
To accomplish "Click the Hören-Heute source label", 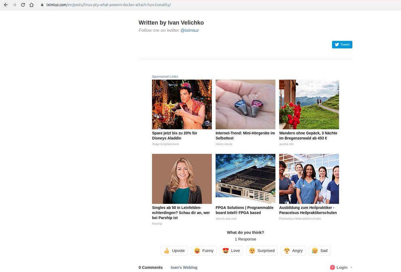I will tap(224, 144).
